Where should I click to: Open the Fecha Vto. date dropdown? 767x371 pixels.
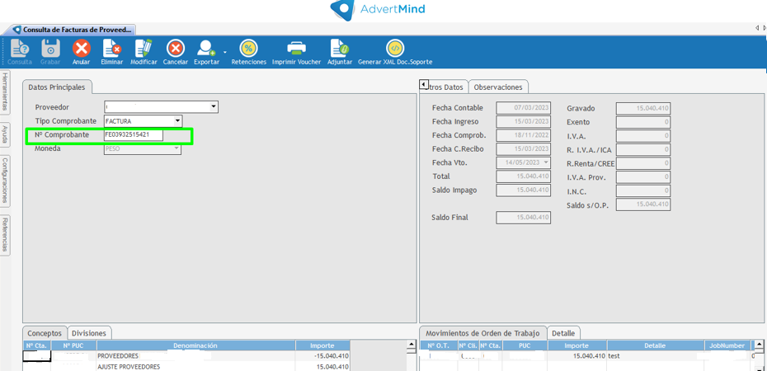[546, 162]
